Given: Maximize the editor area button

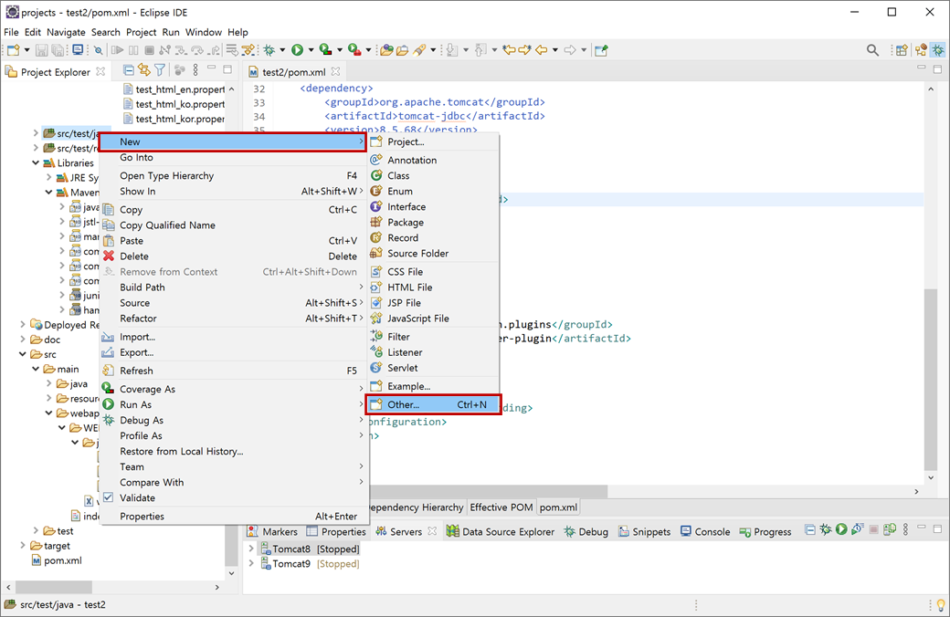Looking at the screenshot, I should tap(937, 69).
